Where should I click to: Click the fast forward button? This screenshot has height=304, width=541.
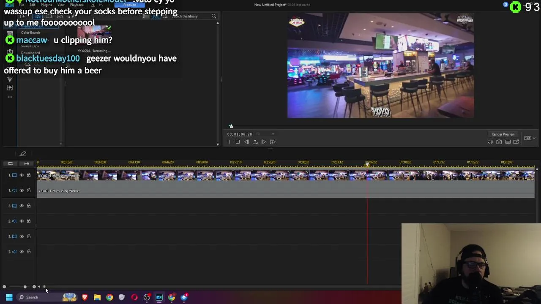pos(273,142)
